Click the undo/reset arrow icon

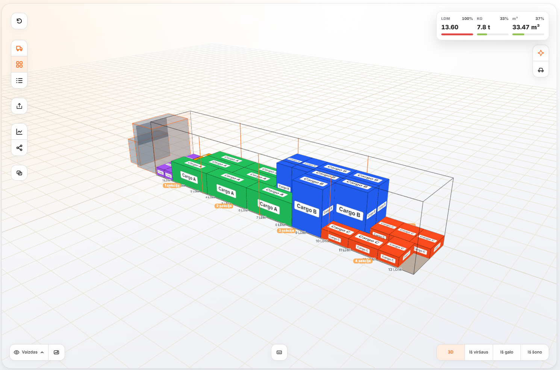[x=19, y=21]
